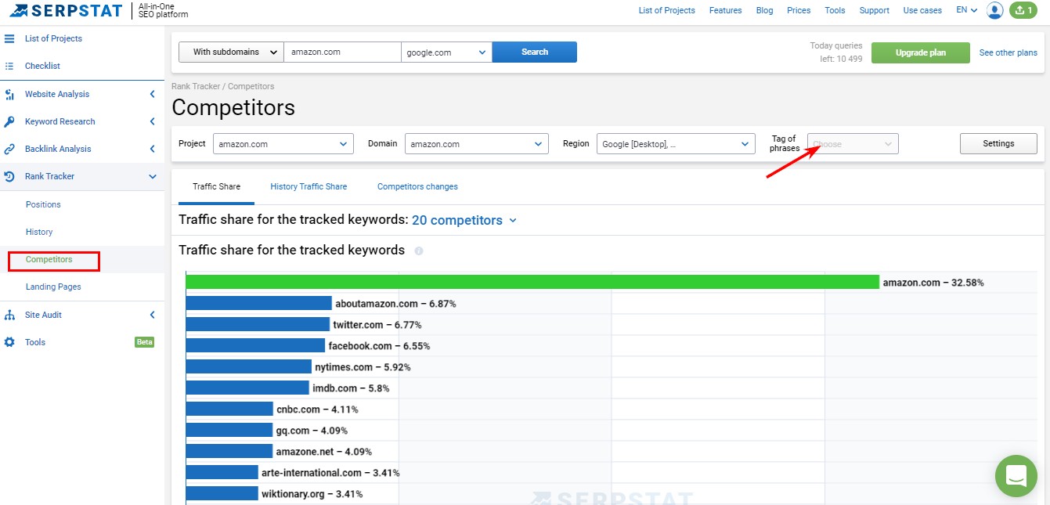Open Blog in top navigation
The image size is (1050, 505).
[x=764, y=10]
